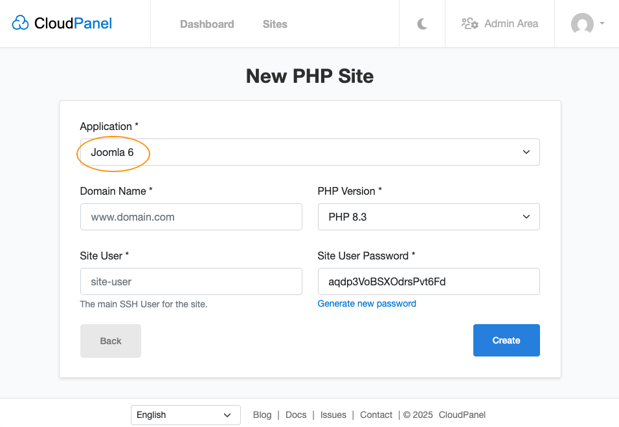Open the Sites menu item

tap(275, 24)
